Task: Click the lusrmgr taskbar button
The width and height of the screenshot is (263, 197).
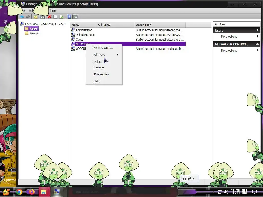Action: tap(57, 192)
